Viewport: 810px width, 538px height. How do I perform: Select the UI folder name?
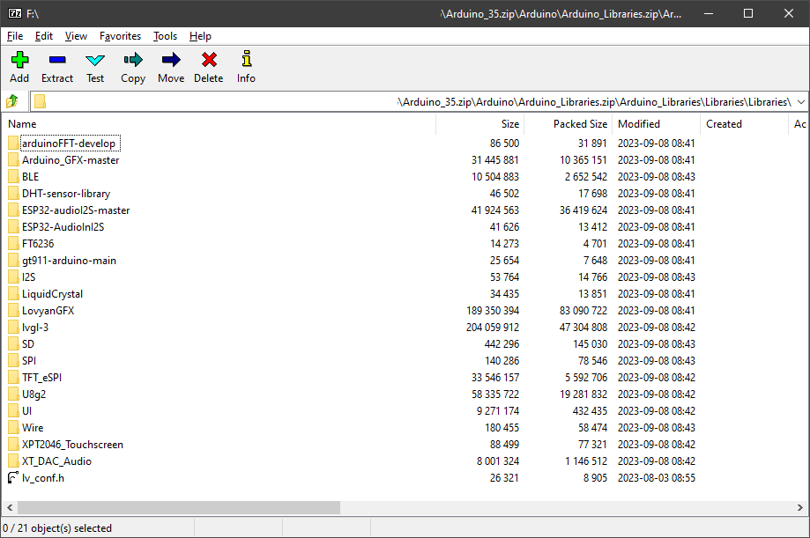pos(26,411)
